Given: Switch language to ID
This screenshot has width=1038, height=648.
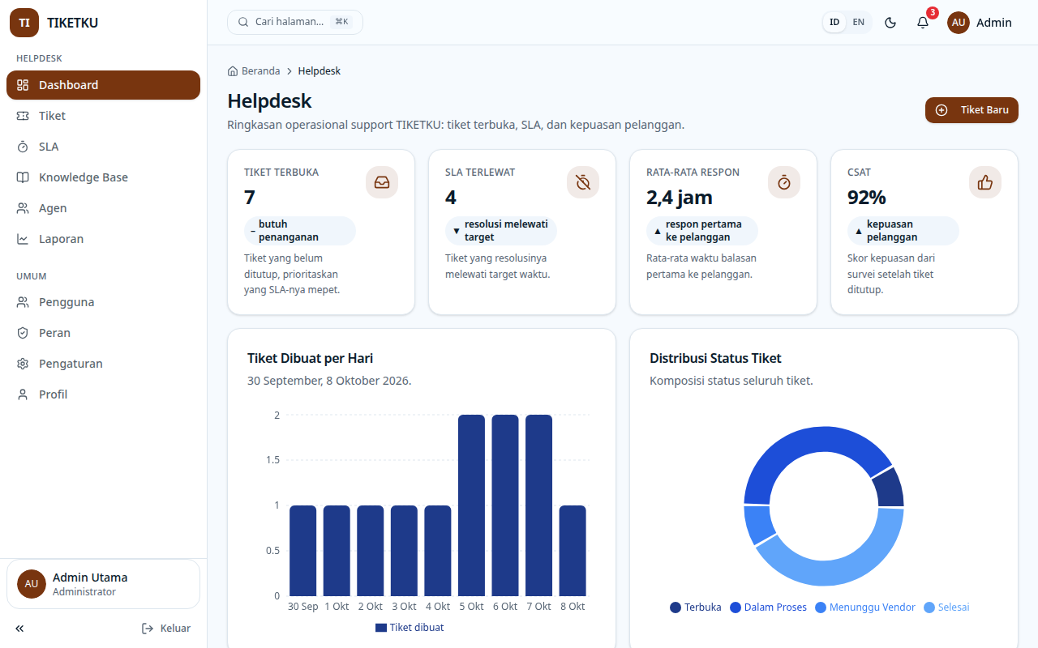Looking at the screenshot, I should coord(834,22).
